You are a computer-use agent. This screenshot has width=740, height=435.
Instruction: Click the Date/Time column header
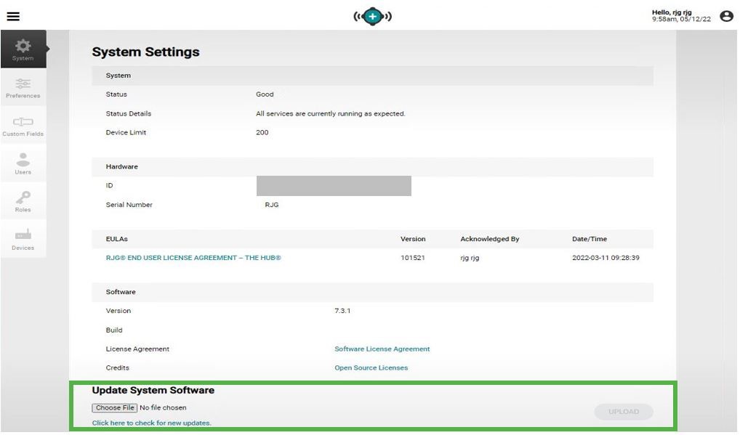(x=587, y=238)
